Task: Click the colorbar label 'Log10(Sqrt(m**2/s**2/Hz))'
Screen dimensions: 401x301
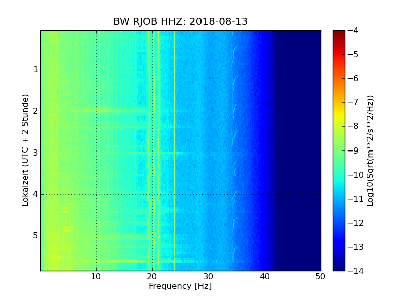Action: tap(370, 151)
